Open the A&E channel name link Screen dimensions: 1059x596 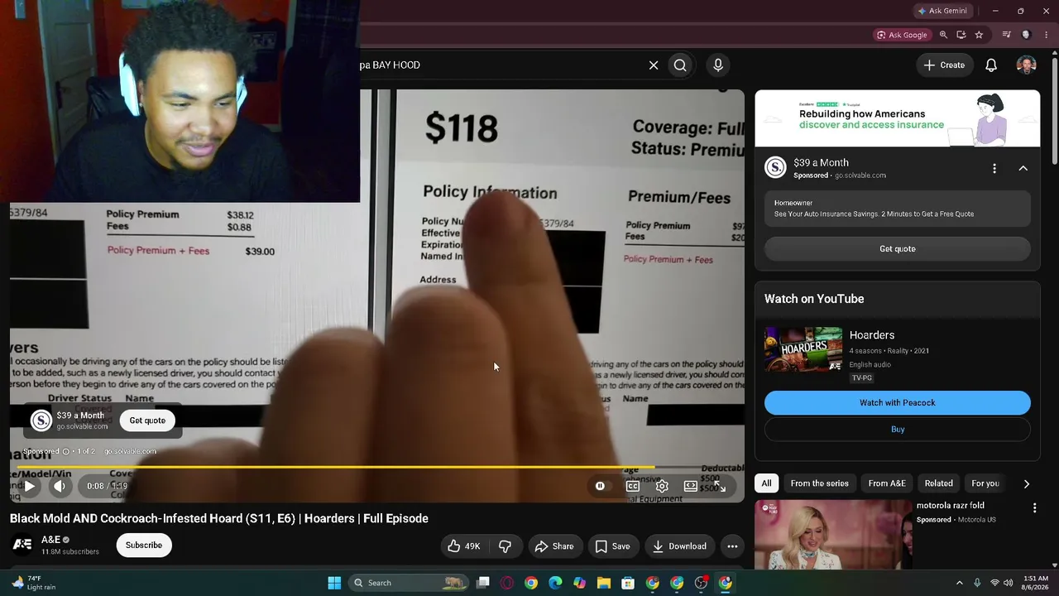tap(51, 540)
